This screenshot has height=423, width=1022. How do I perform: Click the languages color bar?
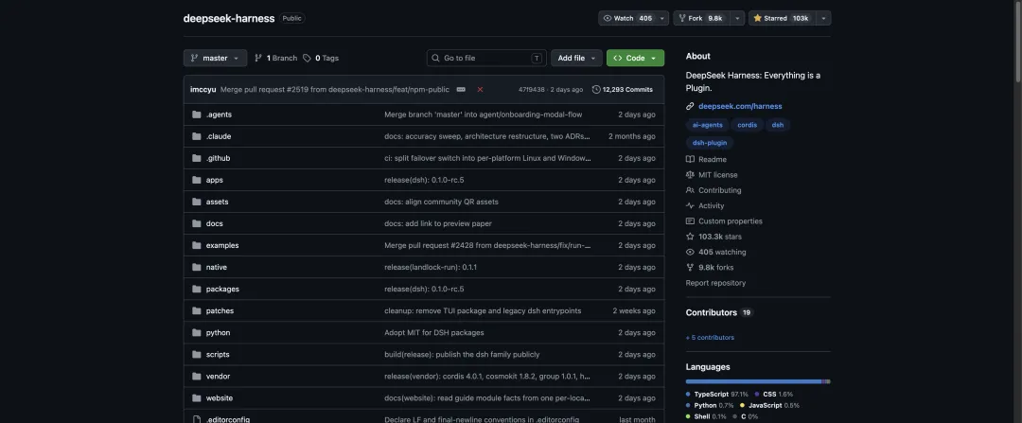pos(758,381)
